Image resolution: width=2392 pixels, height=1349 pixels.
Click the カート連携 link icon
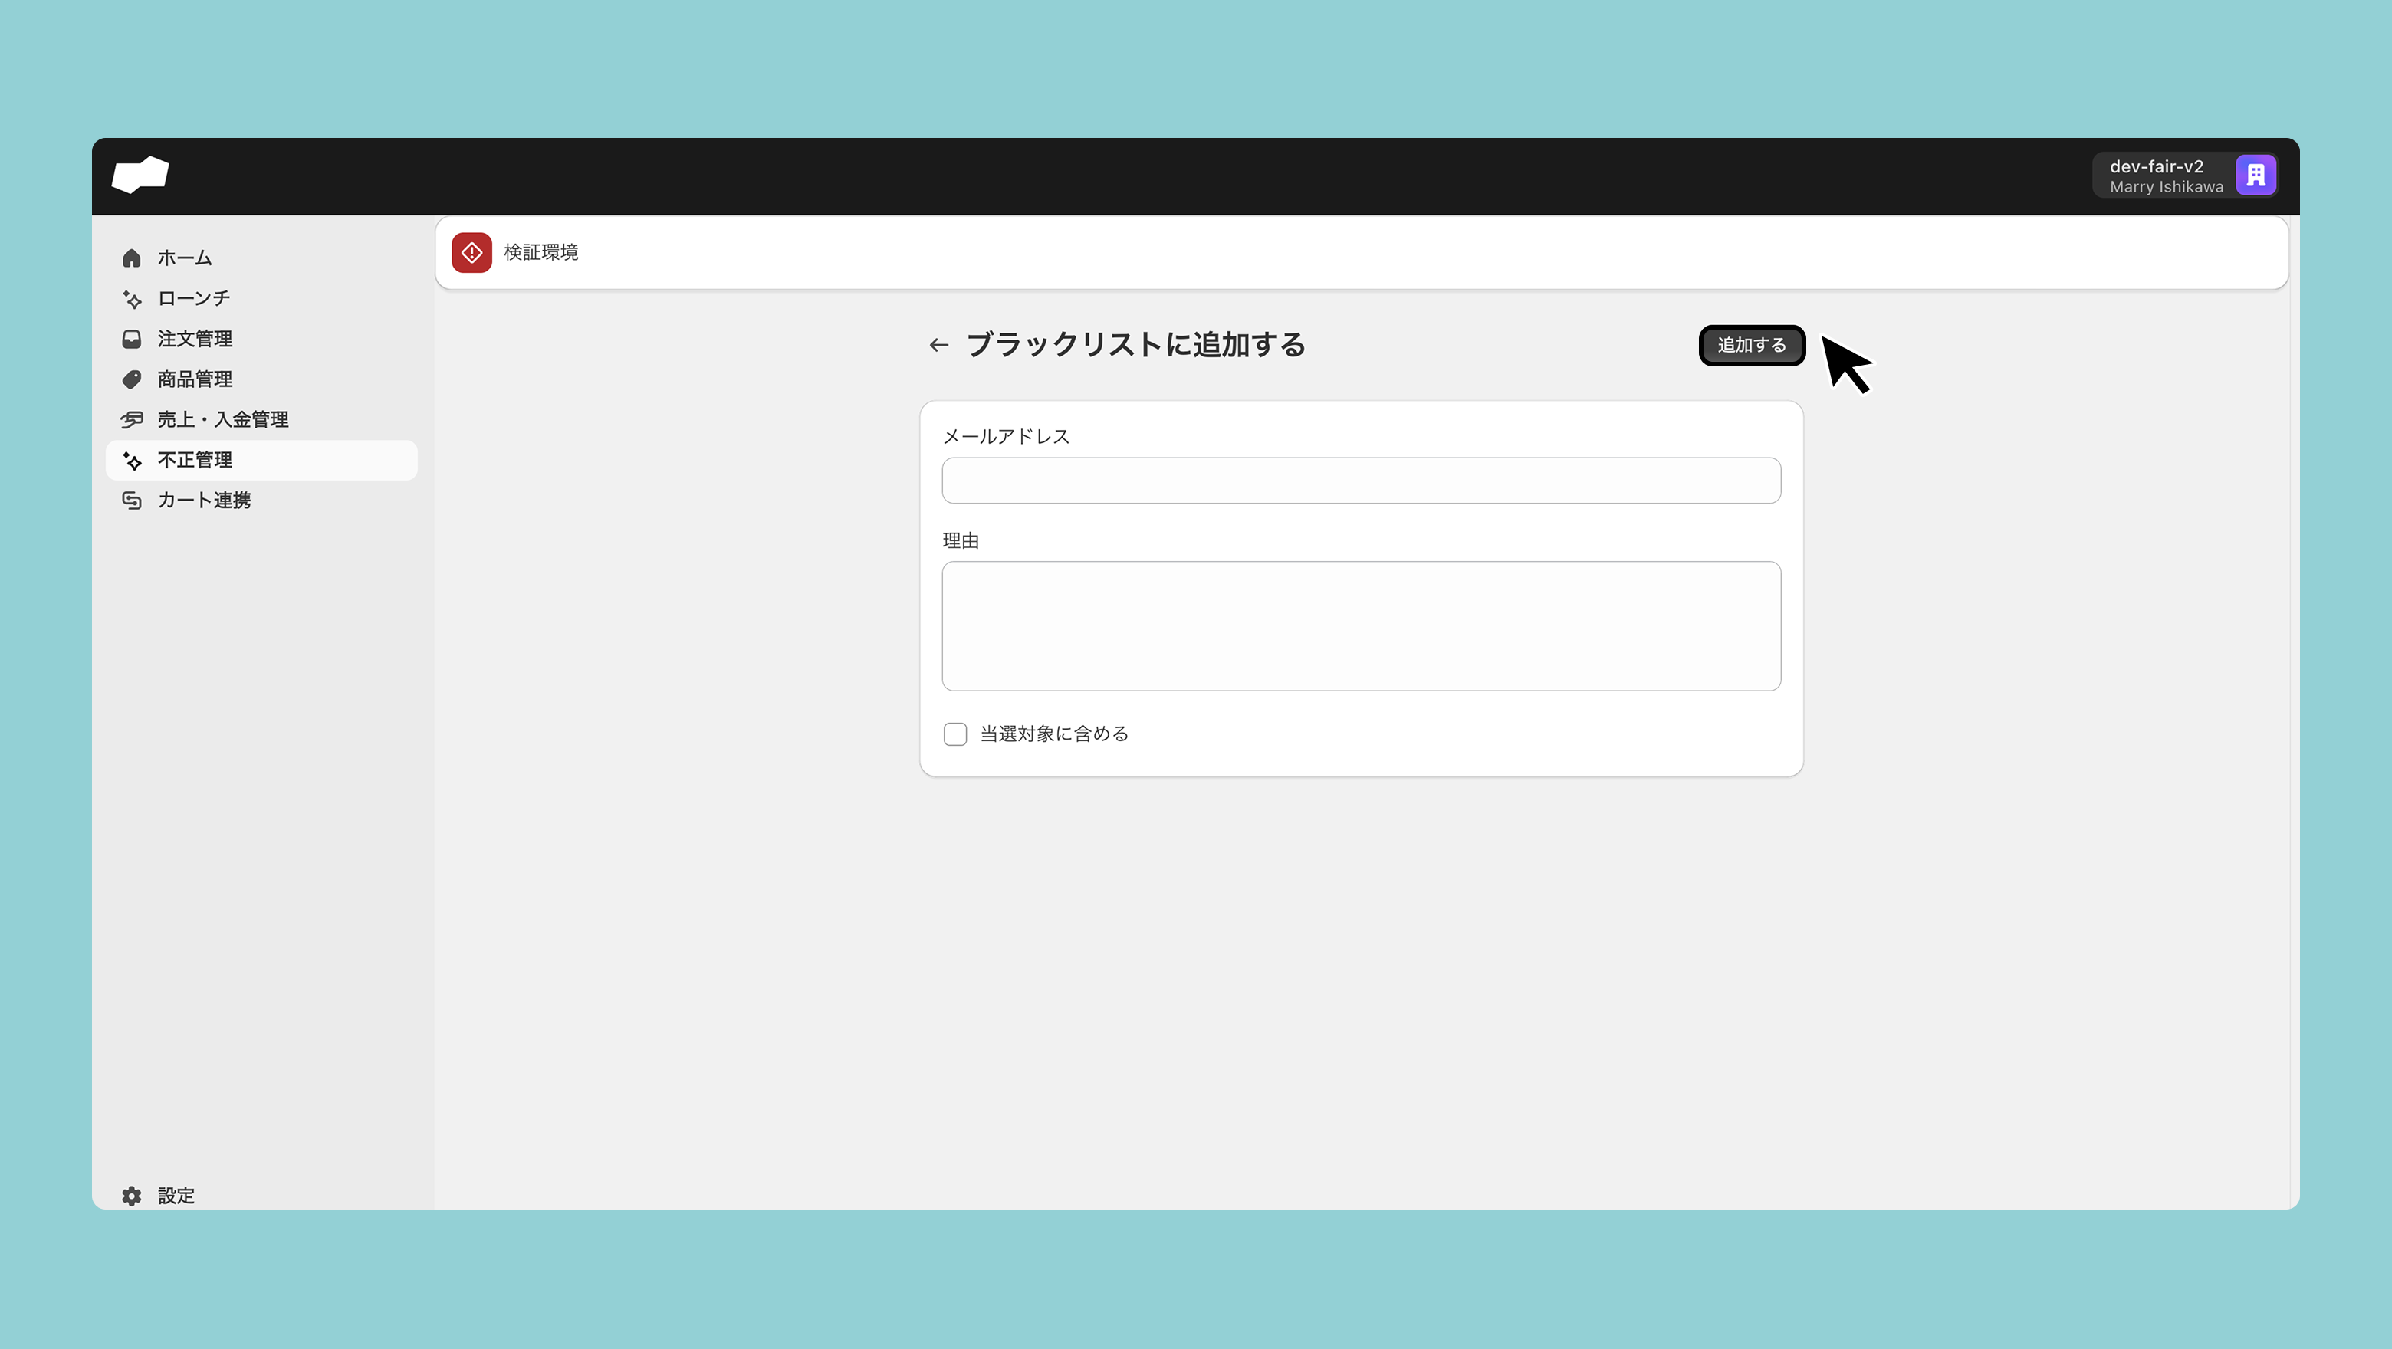[x=132, y=501]
